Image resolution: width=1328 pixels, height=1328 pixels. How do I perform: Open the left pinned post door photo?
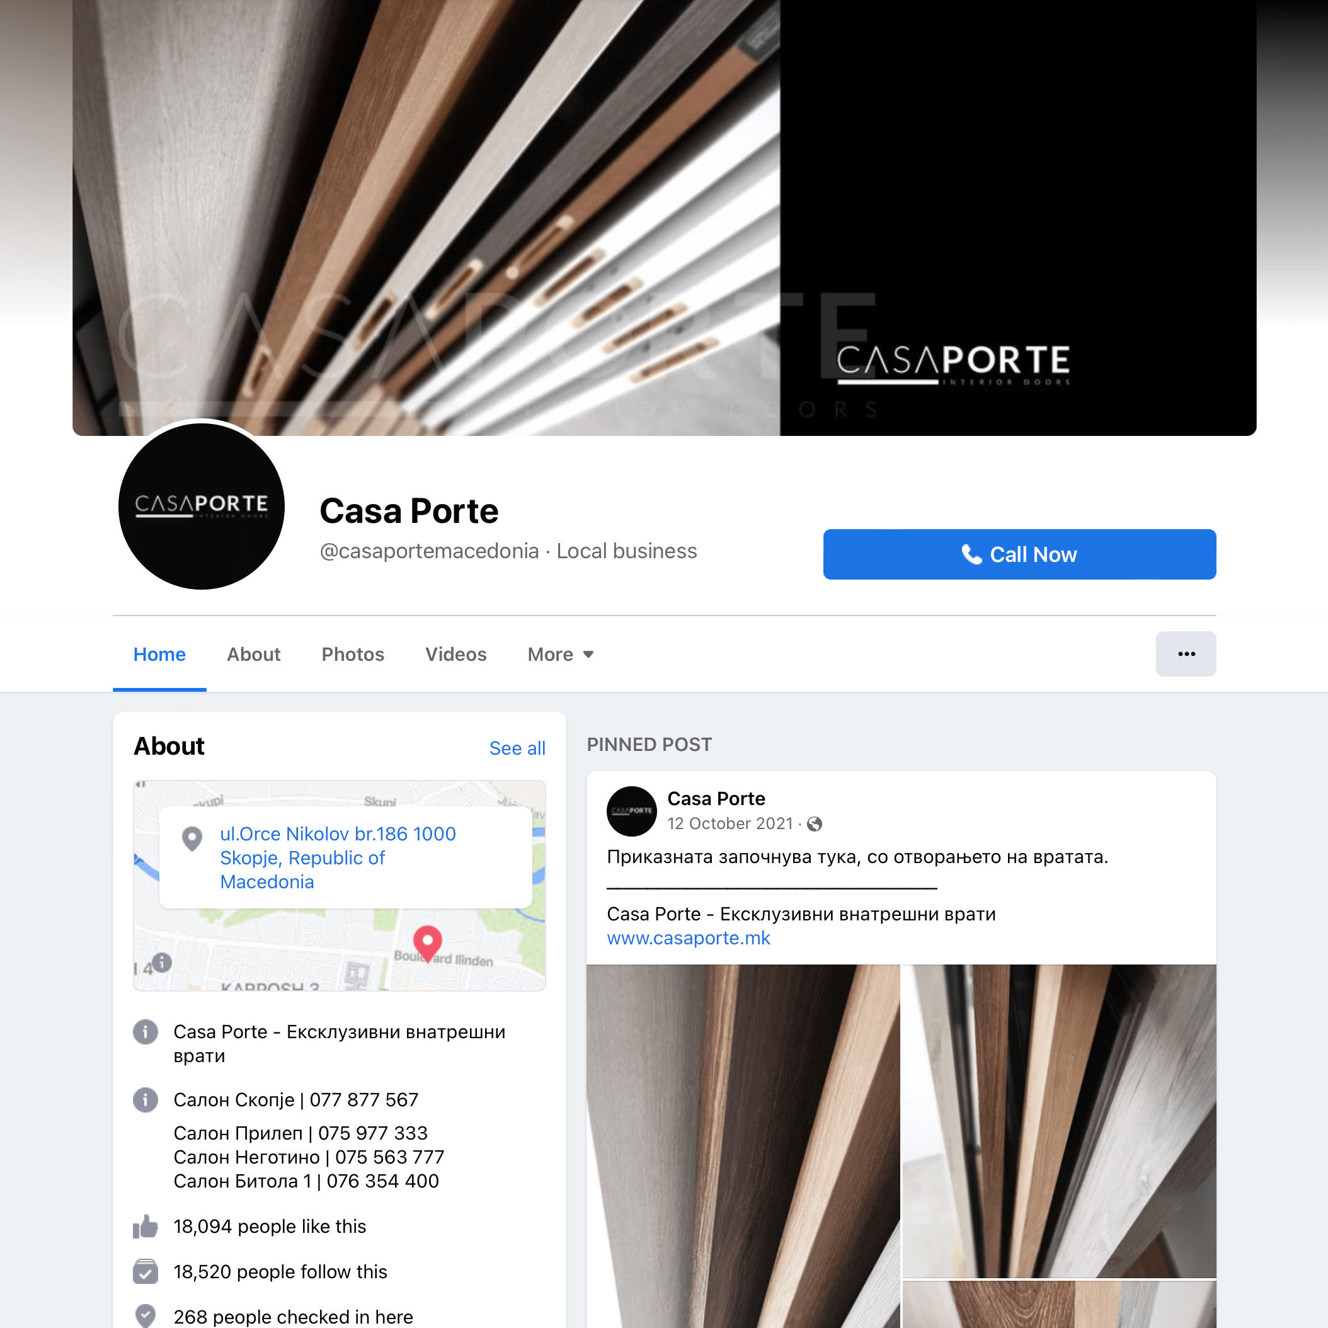tap(743, 1146)
